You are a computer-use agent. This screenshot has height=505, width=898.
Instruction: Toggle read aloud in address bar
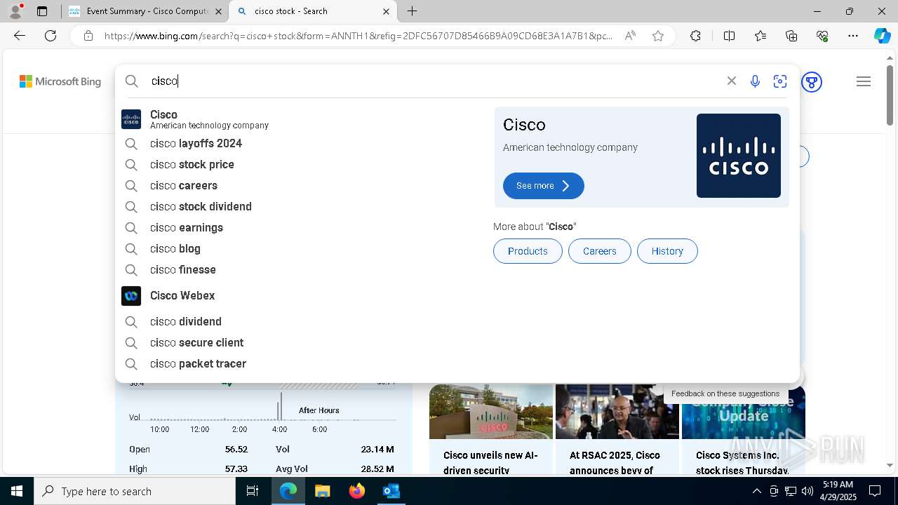click(x=630, y=36)
